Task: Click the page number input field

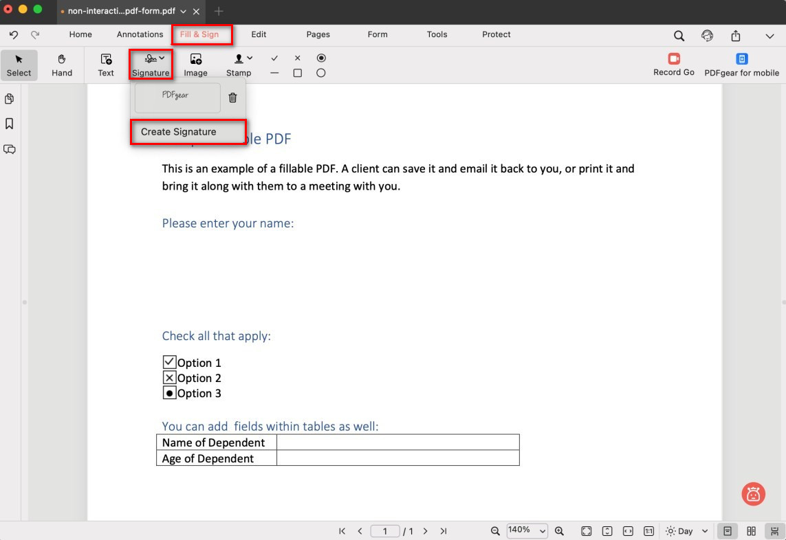Action: click(385, 531)
